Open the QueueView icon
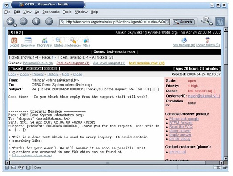This screenshot has height=176, width=233. click(28, 40)
